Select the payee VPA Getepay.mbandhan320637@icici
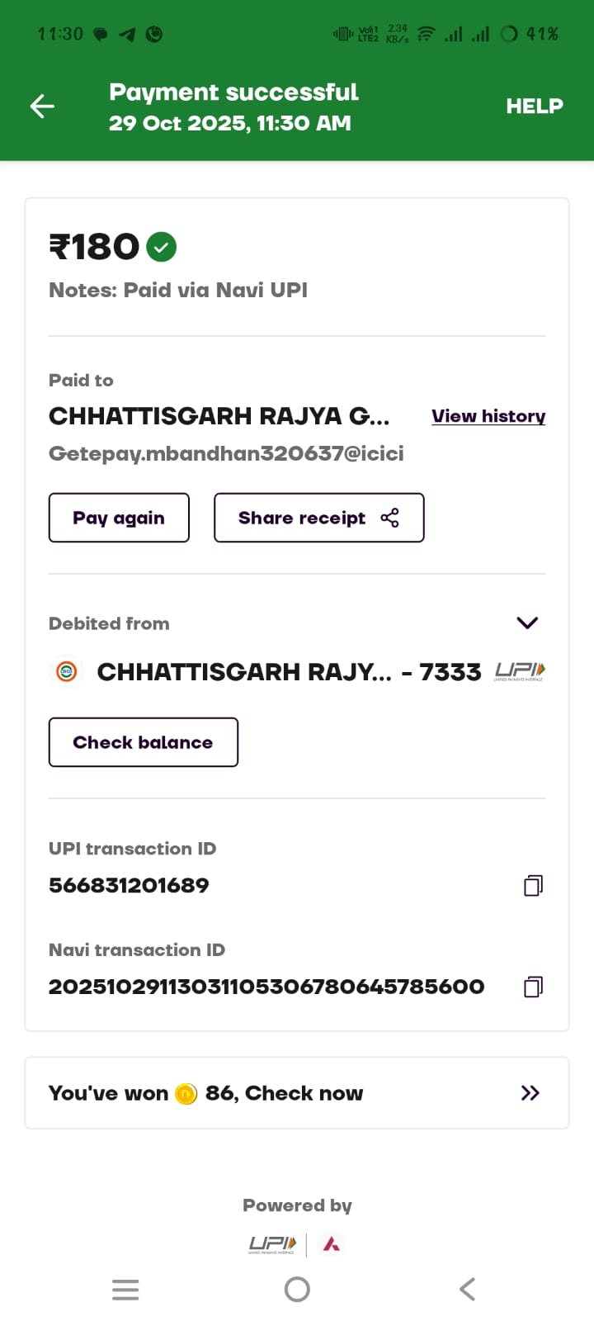This screenshot has height=1321, width=594. click(x=226, y=453)
